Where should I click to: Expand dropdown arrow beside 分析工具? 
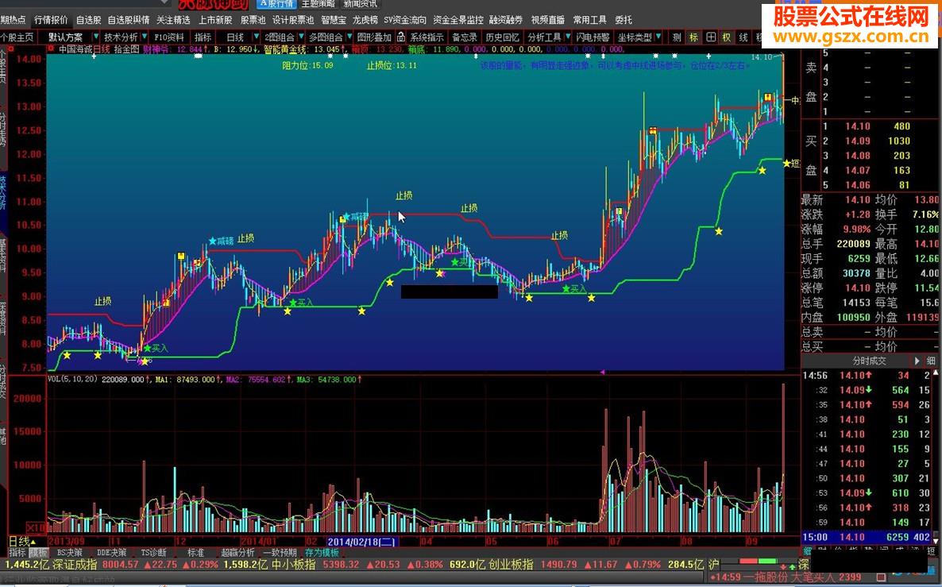tap(567, 37)
